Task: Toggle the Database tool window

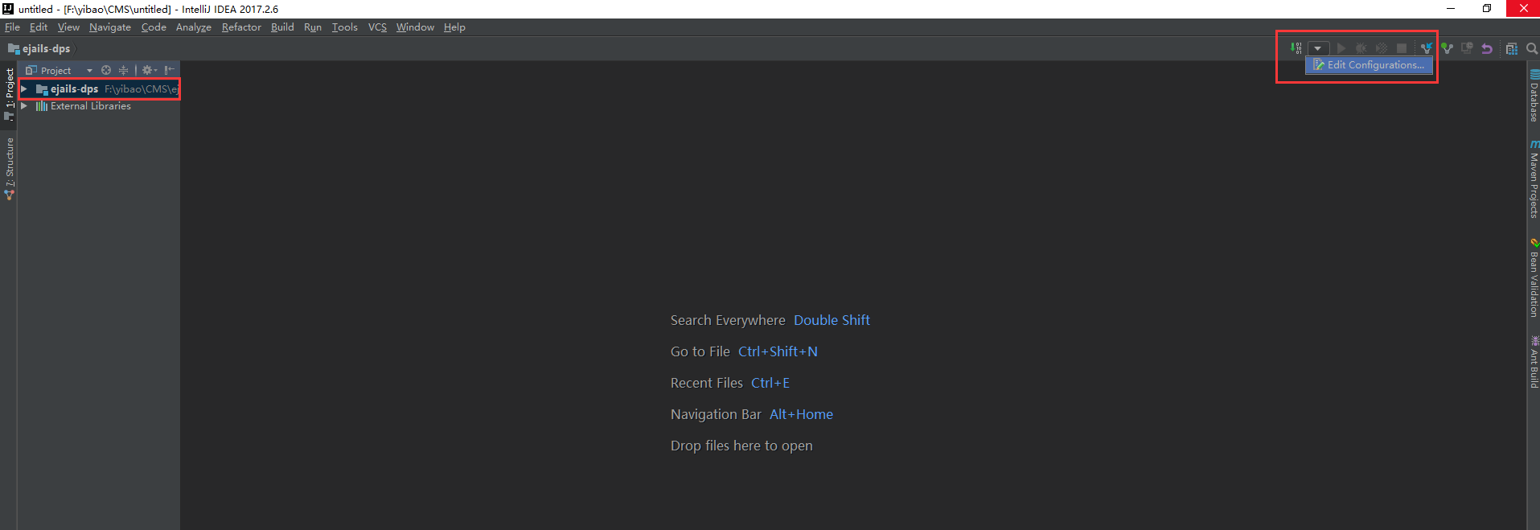Action: click(1534, 97)
